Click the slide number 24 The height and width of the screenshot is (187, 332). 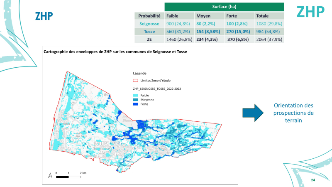[313, 180]
